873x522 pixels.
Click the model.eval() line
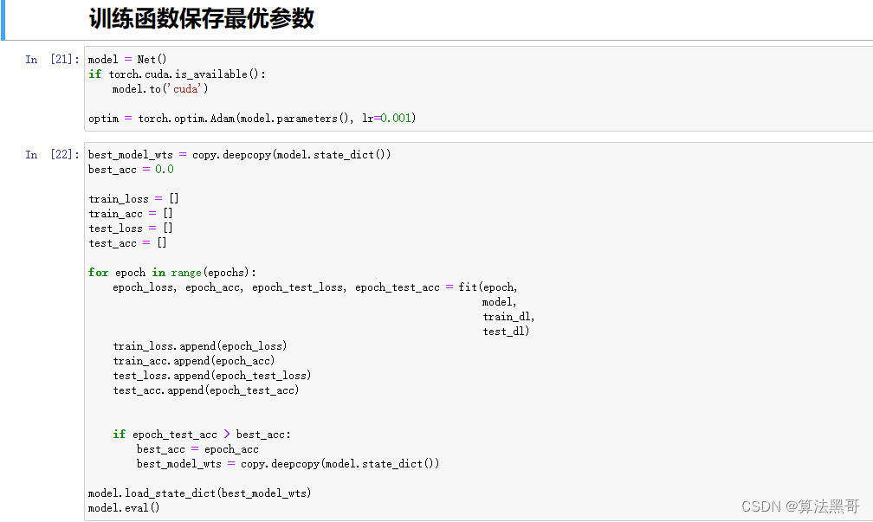124,508
